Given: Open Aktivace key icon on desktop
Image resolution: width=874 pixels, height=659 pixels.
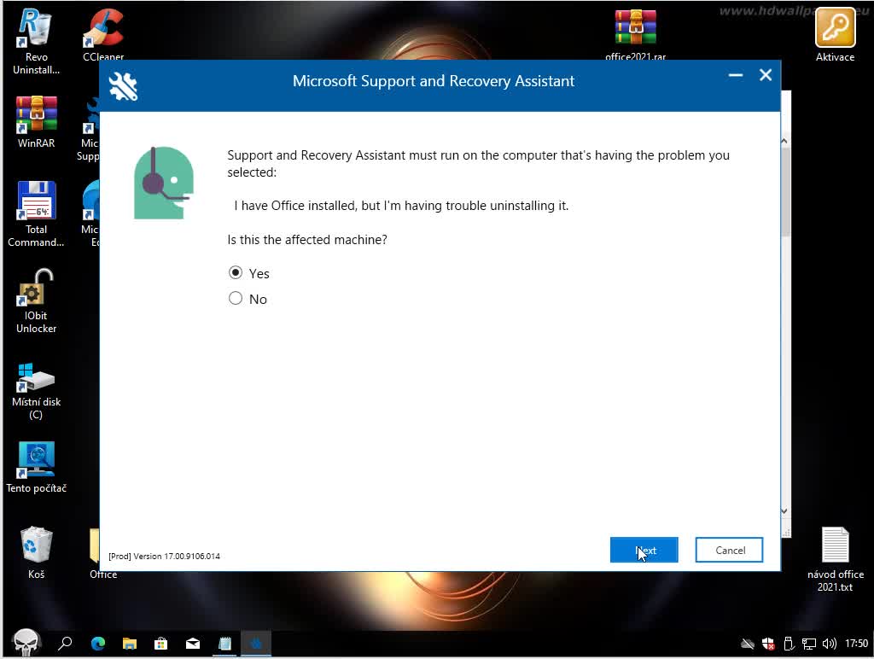Looking at the screenshot, I should pos(835,34).
